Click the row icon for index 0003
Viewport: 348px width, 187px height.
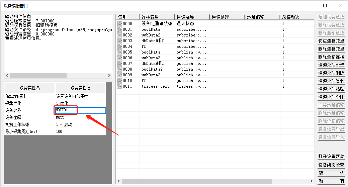pyautogui.click(x=119, y=41)
